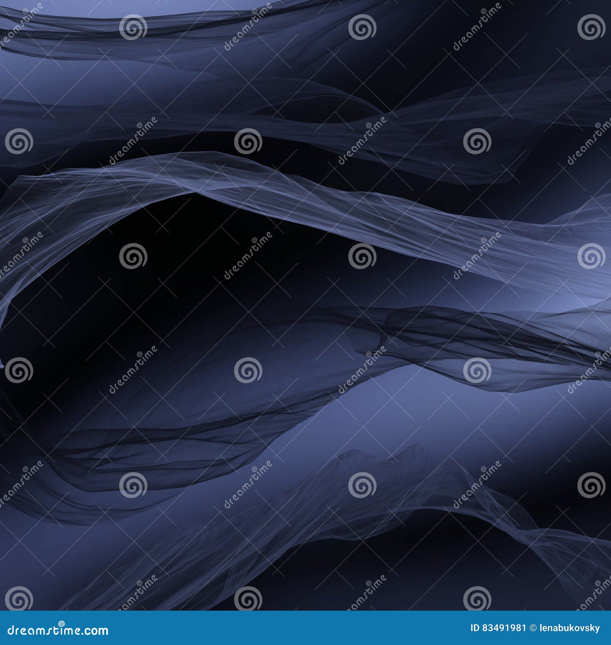Select the ID 83491981 text in the footer
The height and width of the screenshot is (645, 611).
point(498,627)
